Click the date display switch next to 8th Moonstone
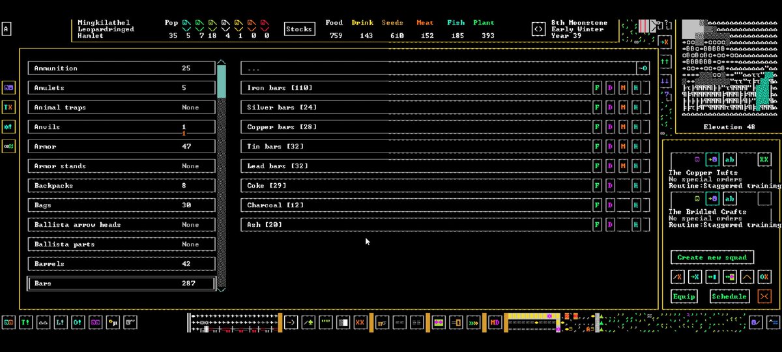Screen dimensions: 782x352 tap(538, 29)
